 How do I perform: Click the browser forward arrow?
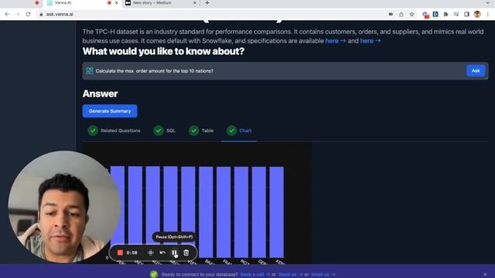coord(17,14)
